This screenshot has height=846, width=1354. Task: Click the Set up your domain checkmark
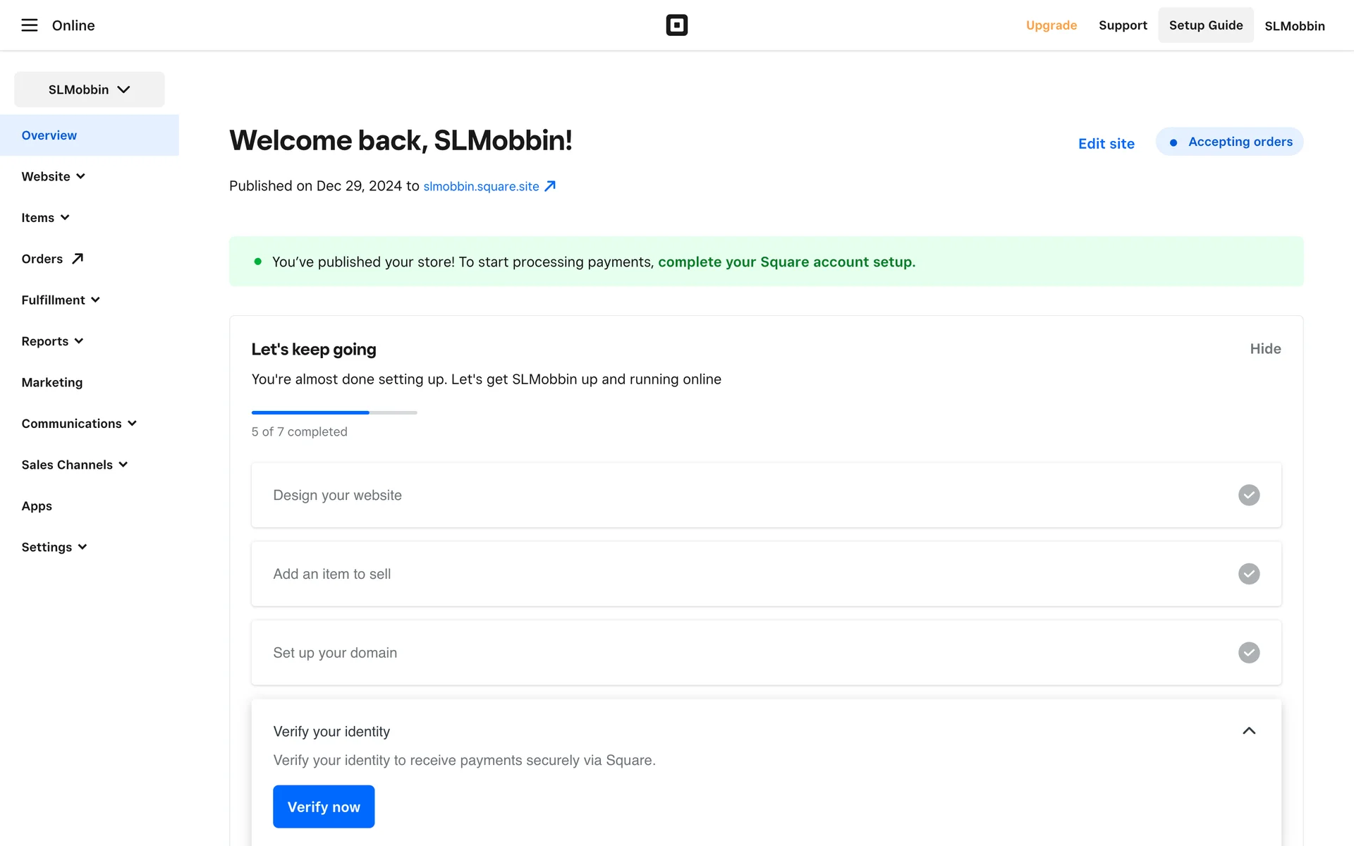pyautogui.click(x=1249, y=653)
